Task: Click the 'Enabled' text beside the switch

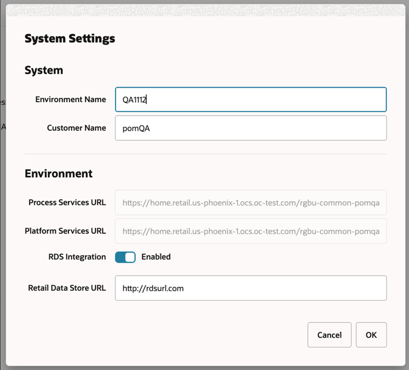Action: pos(156,257)
